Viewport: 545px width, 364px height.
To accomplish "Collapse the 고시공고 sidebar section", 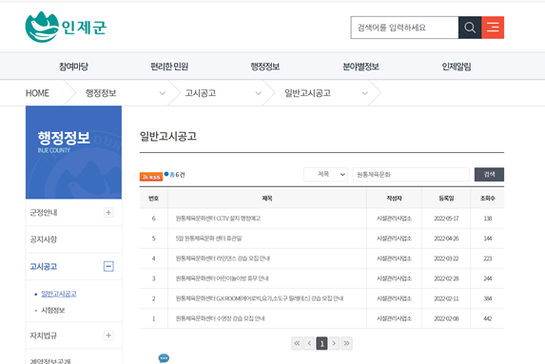I will (x=108, y=266).
